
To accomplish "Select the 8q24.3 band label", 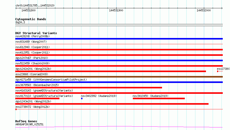I will coord(20,22).
